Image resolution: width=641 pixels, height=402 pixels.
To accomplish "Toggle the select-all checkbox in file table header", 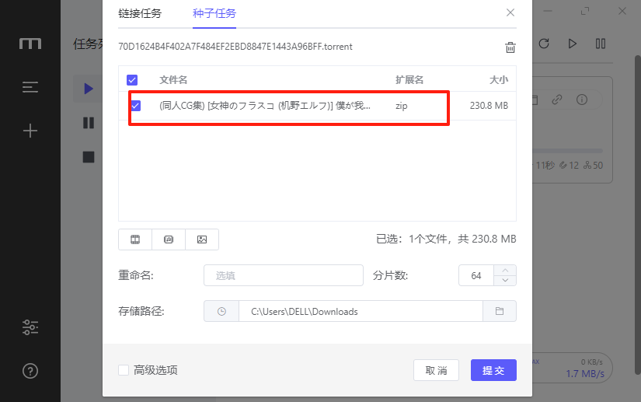I will point(132,80).
